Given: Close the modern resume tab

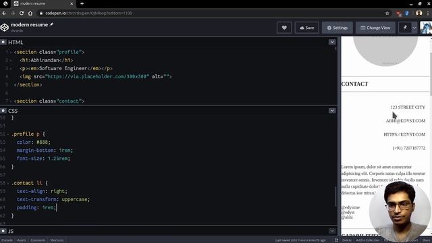Looking at the screenshot, I should coord(72,3).
